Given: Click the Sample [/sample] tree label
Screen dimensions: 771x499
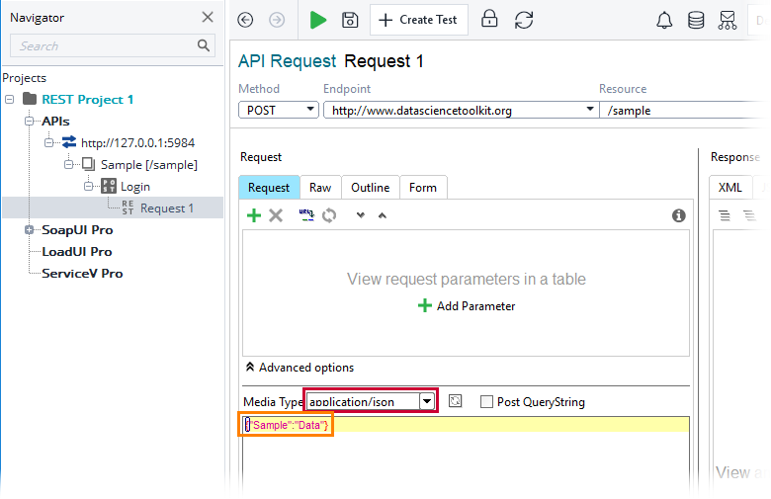Looking at the screenshot, I should click(x=149, y=165).
